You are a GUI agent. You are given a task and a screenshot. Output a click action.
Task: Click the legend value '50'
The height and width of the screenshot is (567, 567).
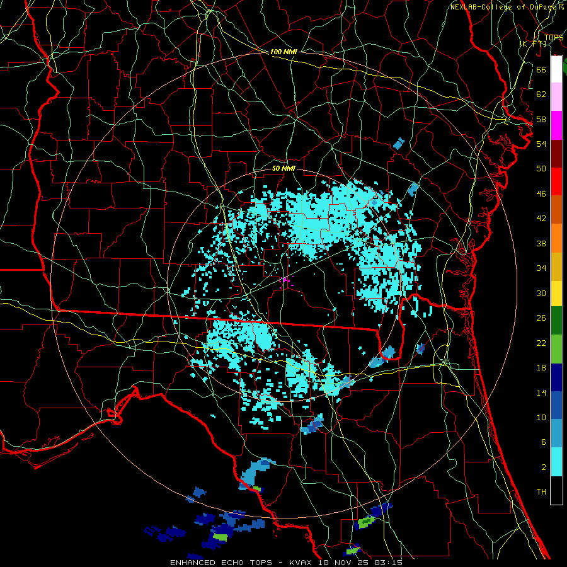pyautogui.click(x=541, y=169)
